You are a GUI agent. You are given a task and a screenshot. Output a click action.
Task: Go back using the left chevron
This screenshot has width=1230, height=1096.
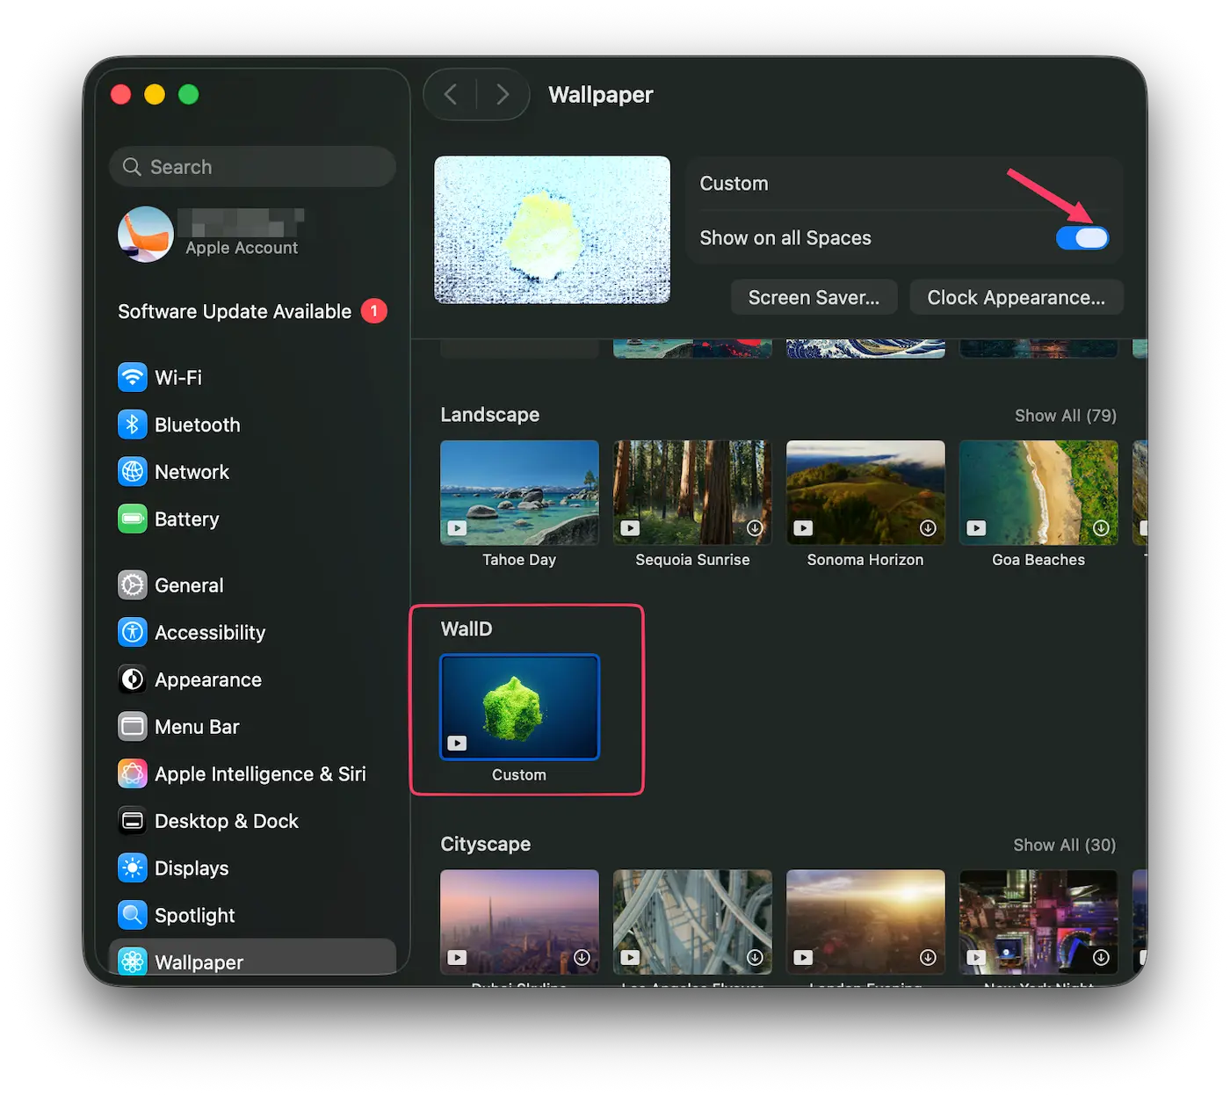451,94
